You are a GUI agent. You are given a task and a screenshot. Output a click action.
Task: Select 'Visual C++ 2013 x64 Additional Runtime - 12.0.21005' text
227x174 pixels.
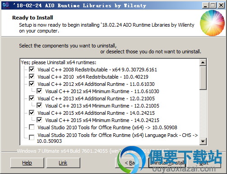96,99
